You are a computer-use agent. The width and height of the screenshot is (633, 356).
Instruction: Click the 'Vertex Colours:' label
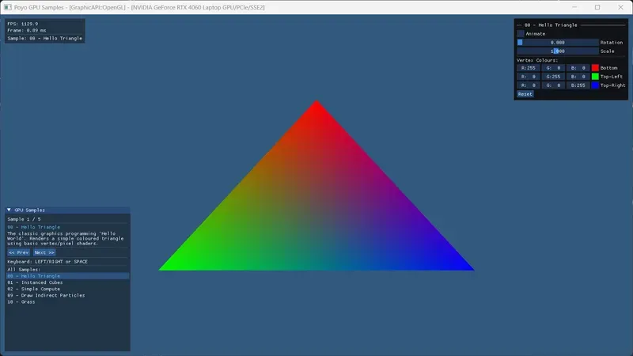pyautogui.click(x=537, y=60)
